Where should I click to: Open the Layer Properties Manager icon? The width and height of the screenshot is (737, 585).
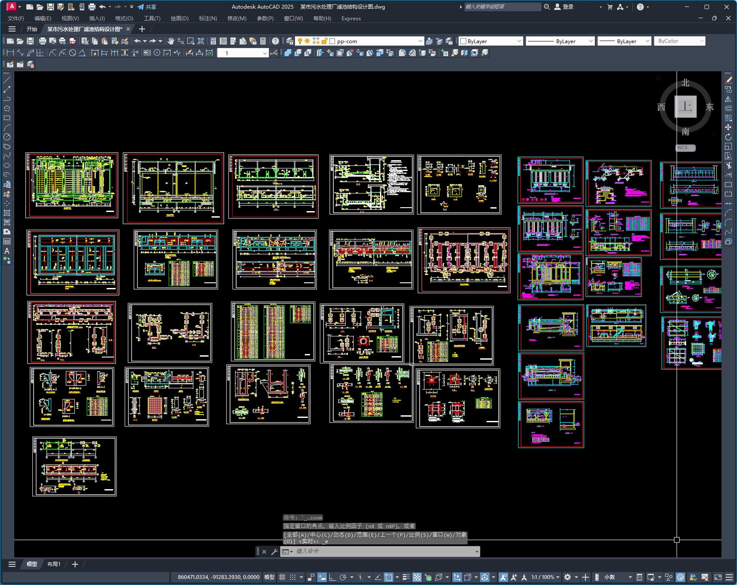(290, 41)
